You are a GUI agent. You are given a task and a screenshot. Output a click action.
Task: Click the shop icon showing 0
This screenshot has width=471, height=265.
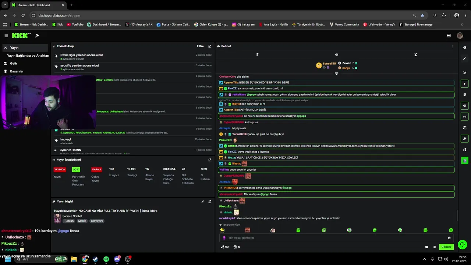237,247
